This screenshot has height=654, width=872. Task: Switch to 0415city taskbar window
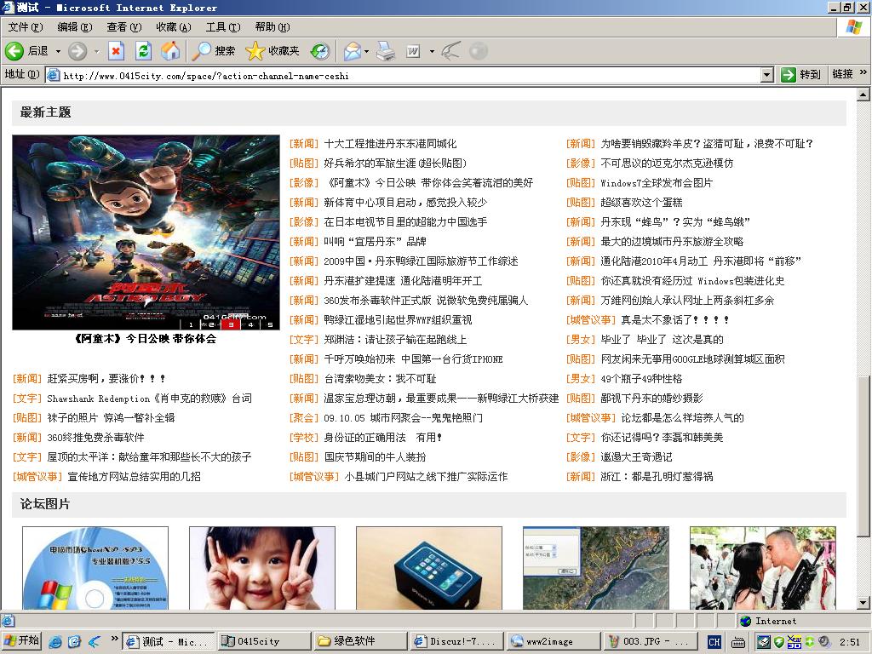pos(264,641)
